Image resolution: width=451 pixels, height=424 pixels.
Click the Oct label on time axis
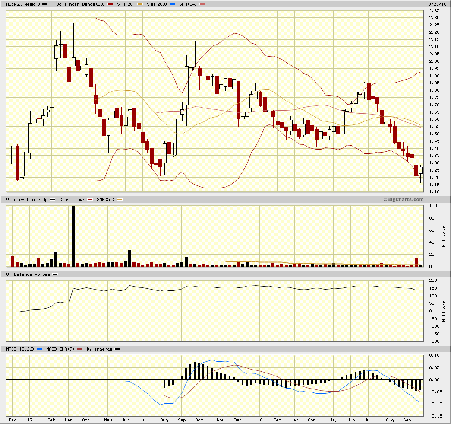pos(199,420)
